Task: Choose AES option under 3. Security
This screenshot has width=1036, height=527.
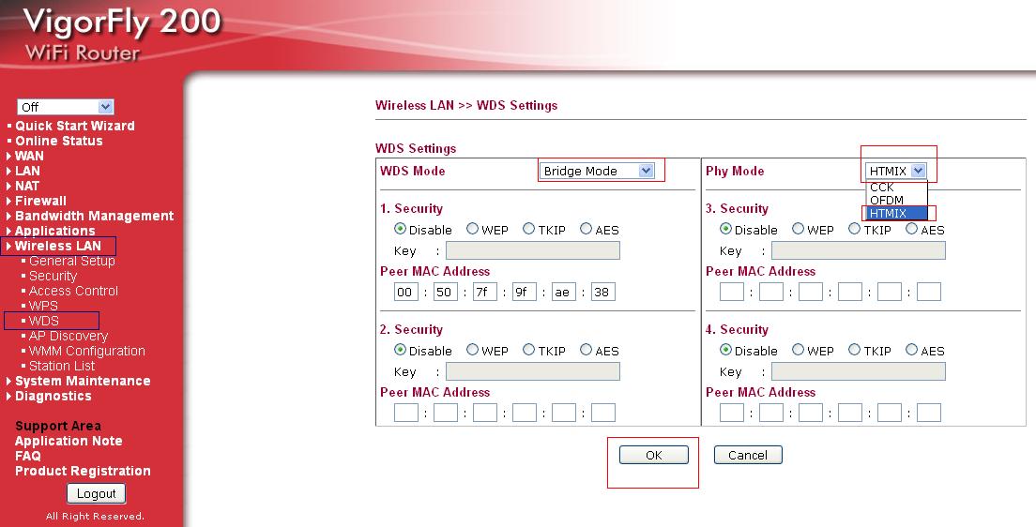Action: 912,229
